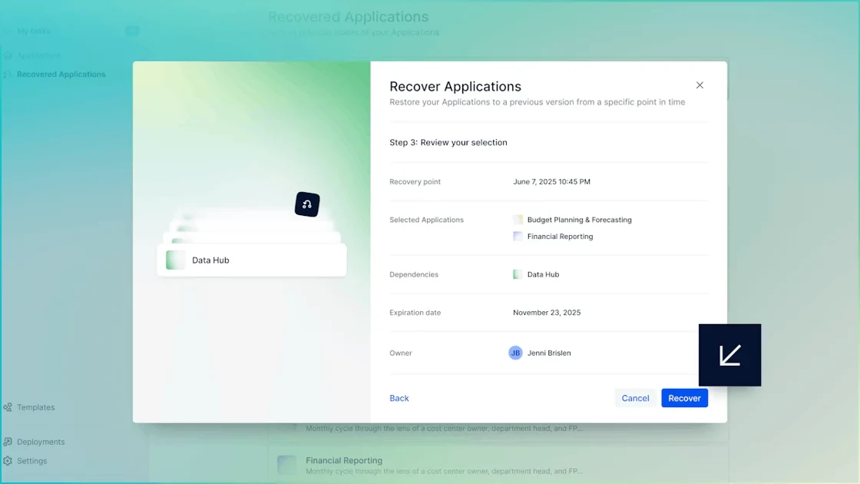
Task: Open Financial Reporting card in background list
Action: tap(498, 465)
